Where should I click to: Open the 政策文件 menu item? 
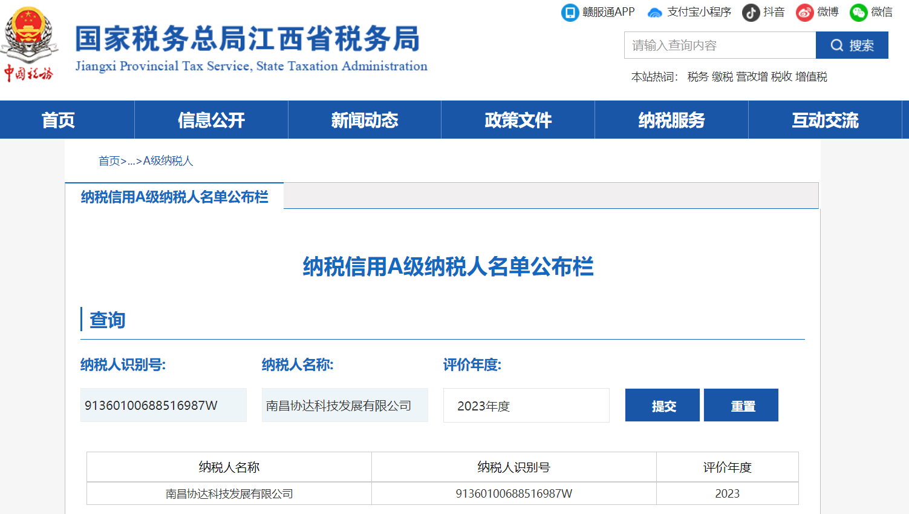(x=518, y=120)
